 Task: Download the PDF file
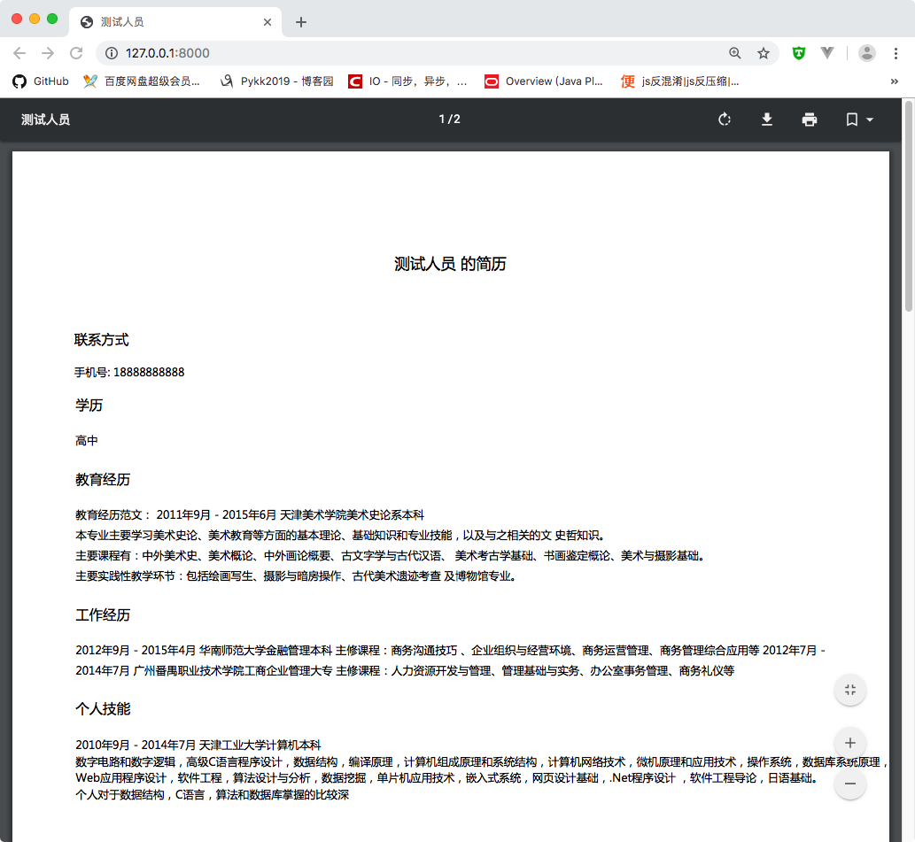click(767, 120)
